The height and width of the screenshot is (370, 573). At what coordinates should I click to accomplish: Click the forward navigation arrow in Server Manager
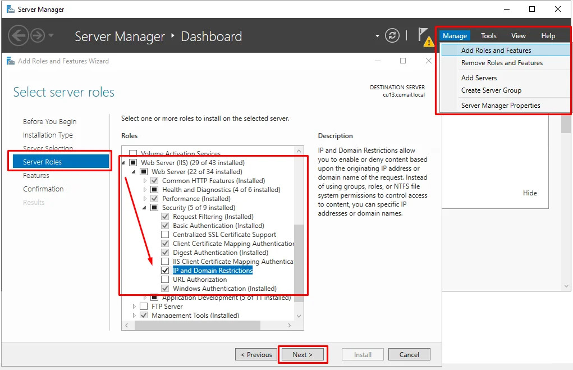[37, 35]
